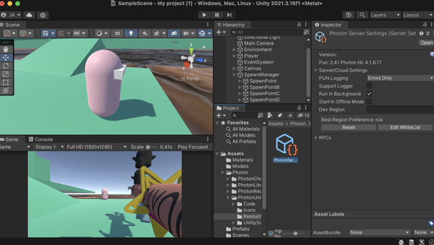Open Unity cloud services

click(29, 15)
